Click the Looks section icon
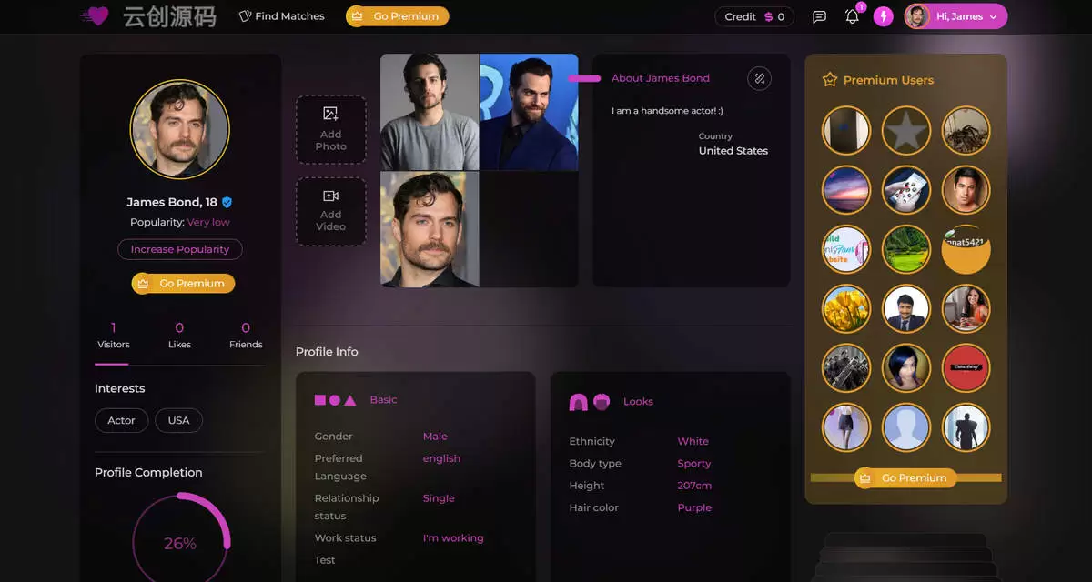The width and height of the screenshot is (1092, 582). coord(590,402)
